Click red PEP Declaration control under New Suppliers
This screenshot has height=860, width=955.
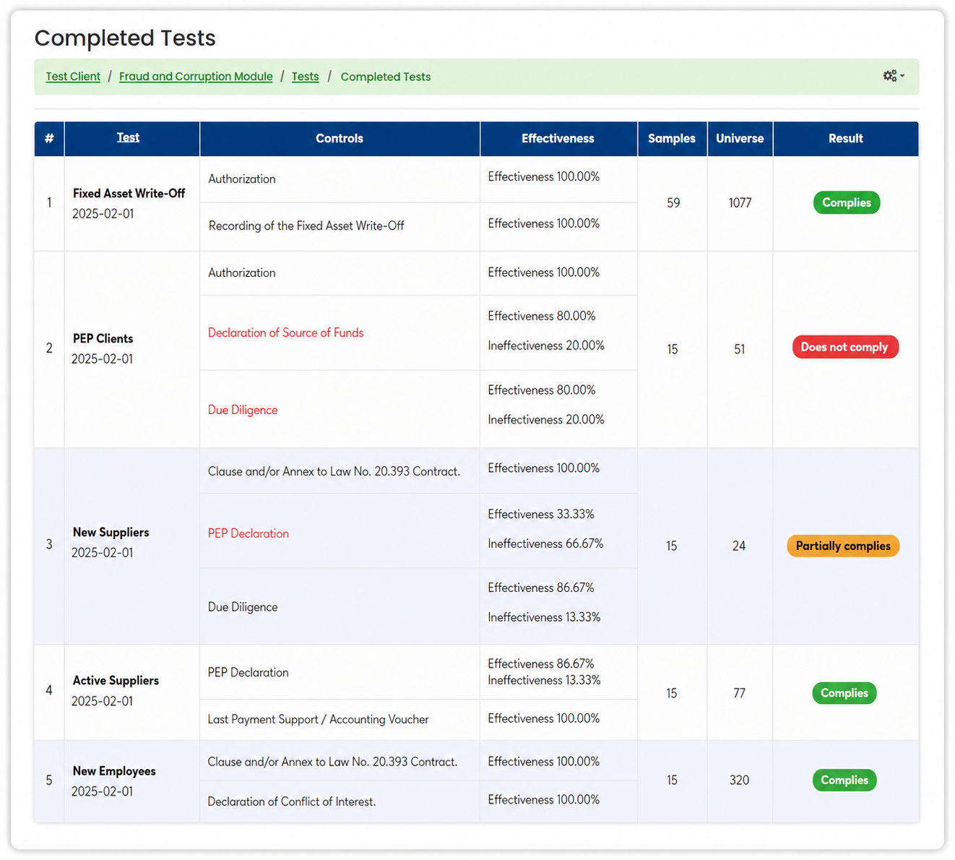pyautogui.click(x=248, y=533)
